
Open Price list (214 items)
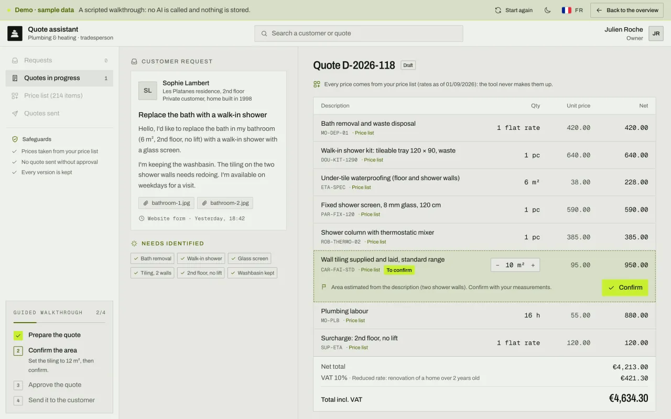[59, 96]
